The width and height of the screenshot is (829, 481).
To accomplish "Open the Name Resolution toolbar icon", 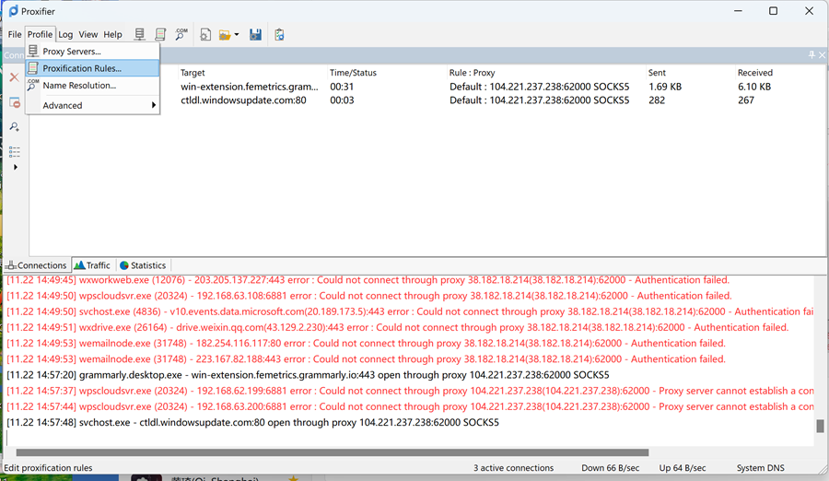I will (x=181, y=34).
